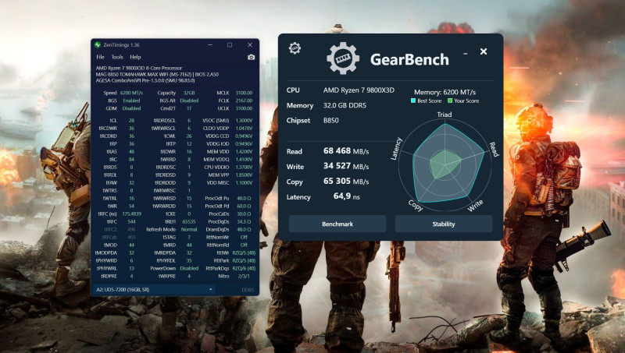Close the ZenTimings window
This screenshot has width=625, height=353.
(x=250, y=45)
